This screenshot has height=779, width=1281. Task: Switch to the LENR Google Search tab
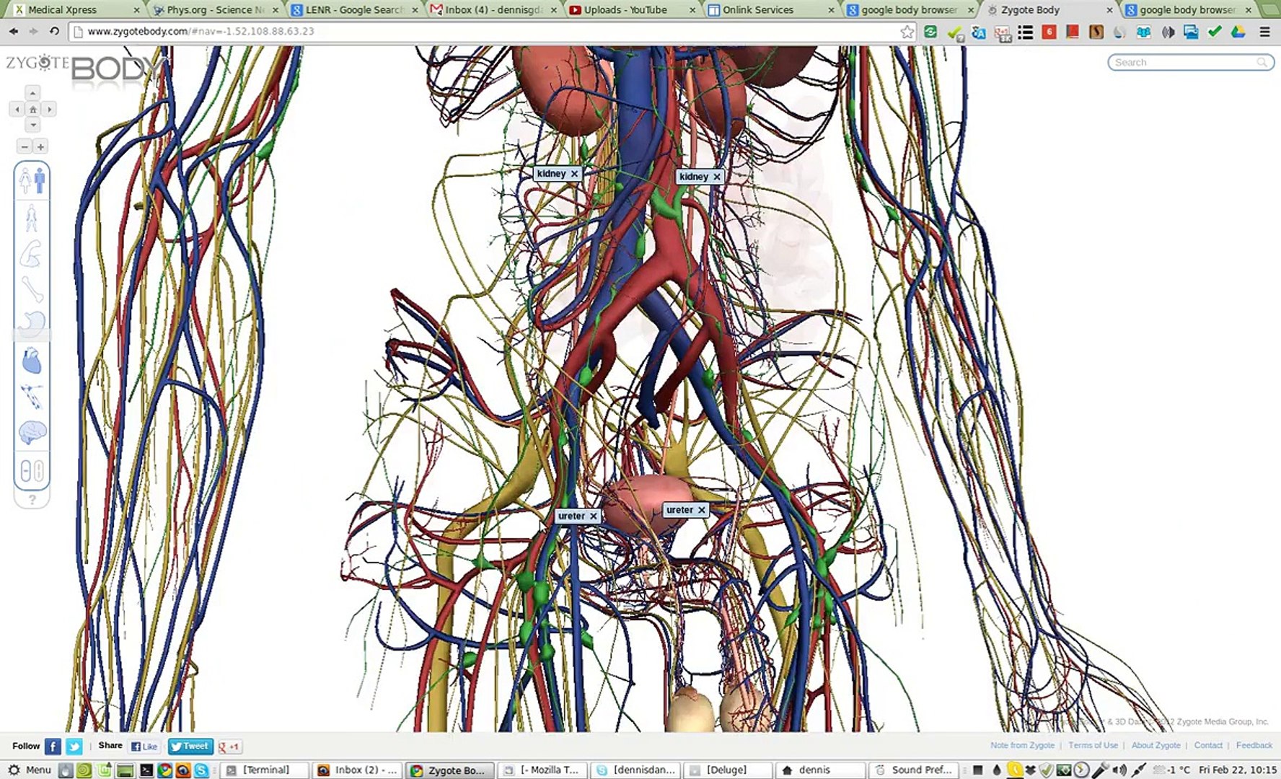(353, 9)
